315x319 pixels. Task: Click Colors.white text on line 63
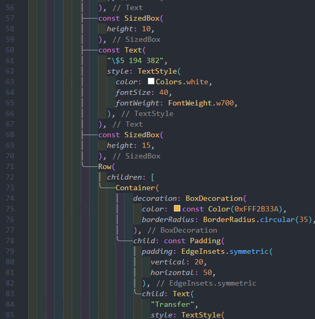(x=182, y=82)
